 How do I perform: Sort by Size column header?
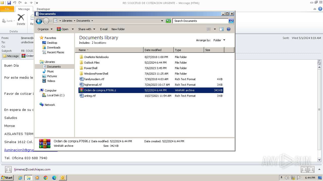tap(214, 50)
